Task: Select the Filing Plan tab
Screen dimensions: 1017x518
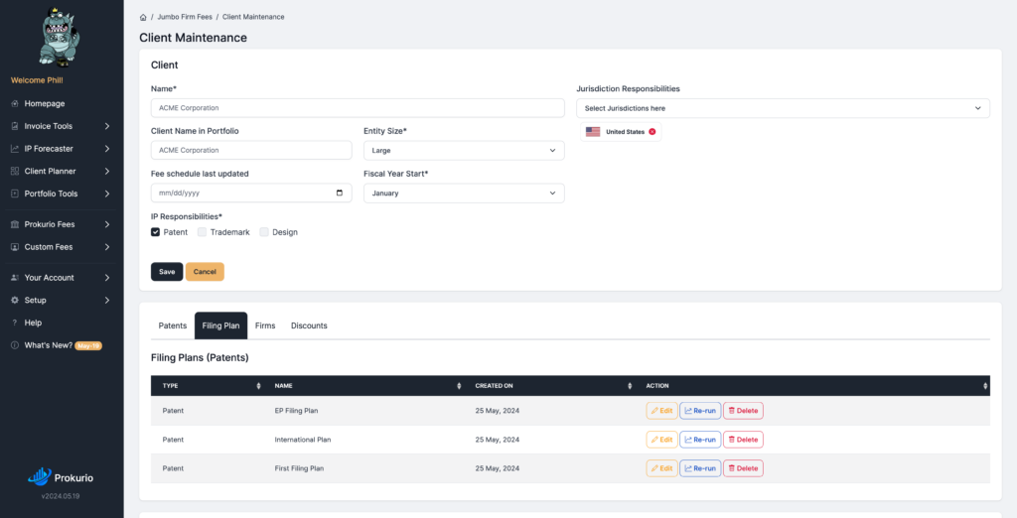Action: 220,325
